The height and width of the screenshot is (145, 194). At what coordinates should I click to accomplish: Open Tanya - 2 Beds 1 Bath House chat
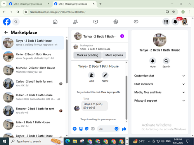point(33,43)
